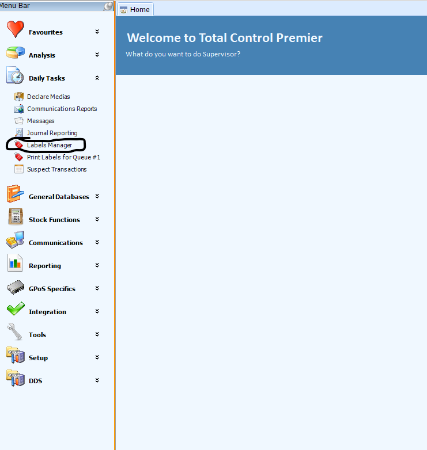Click the Messages envelope icon
Screen dimensions: 427x450
(x=19, y=121)
